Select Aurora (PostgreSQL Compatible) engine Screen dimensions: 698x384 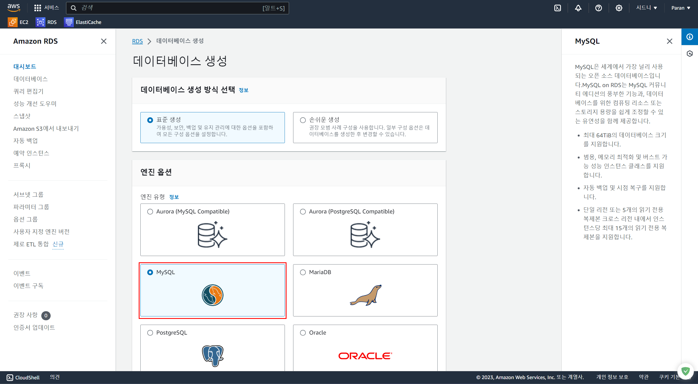coord(303,212)
